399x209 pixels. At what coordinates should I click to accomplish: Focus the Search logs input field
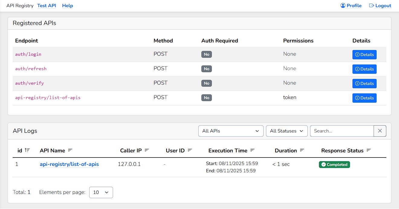(342, 131)
